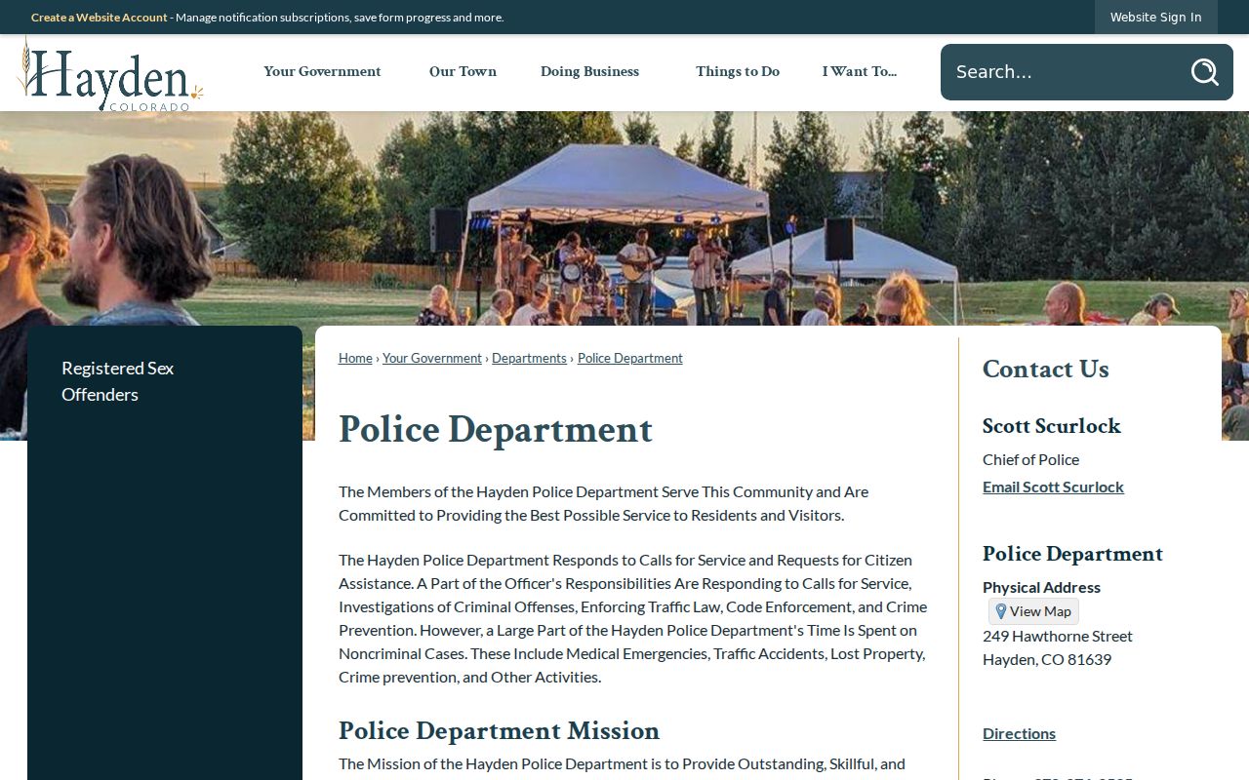
Task: Select the Contact Us heading
Action: (1045, 369)
